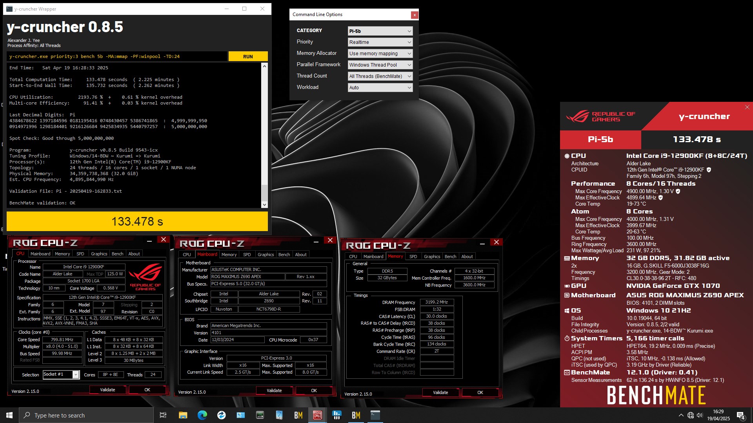Open About tab in CPU-Z Memory window
The width and height of the screenshot is (753, 423).
click(x=467, y=257)
